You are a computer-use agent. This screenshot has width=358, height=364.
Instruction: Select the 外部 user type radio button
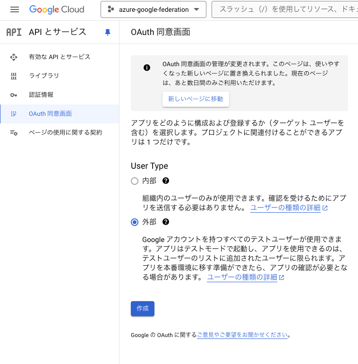coord(135,222)
